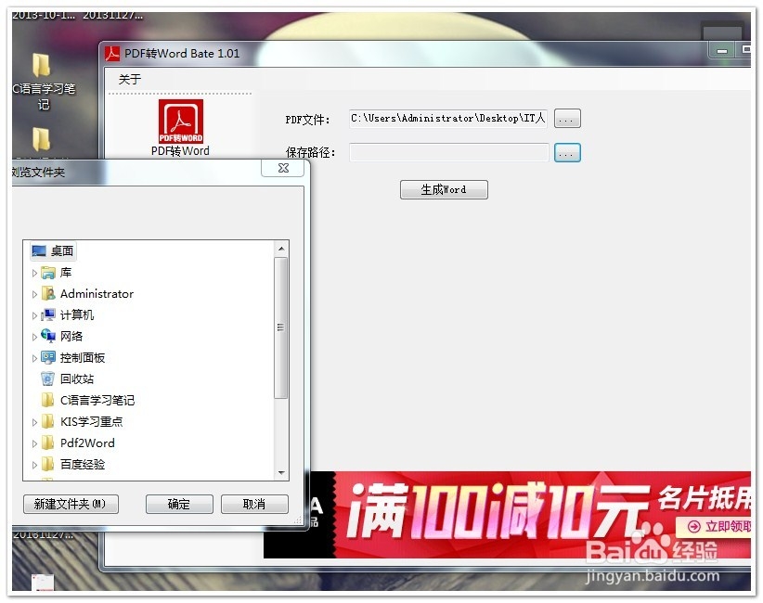Close the 浏览文件夹 dialog
The image size is (763, 603).
tap(283, 168)
